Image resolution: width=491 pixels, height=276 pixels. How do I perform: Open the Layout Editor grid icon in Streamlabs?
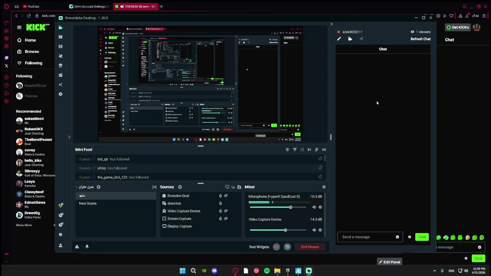(60, 37)
